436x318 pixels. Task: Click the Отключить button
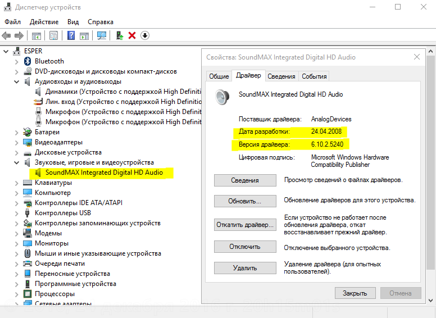245,247
